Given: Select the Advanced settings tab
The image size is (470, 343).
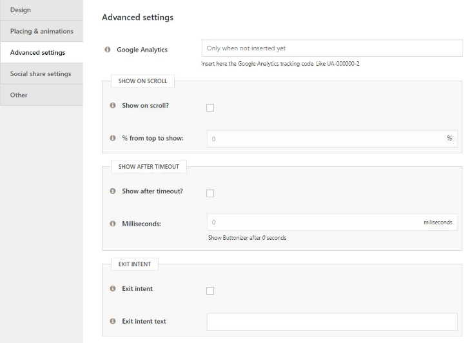Looking at the screenshot, I should click(x=42, y=52).
